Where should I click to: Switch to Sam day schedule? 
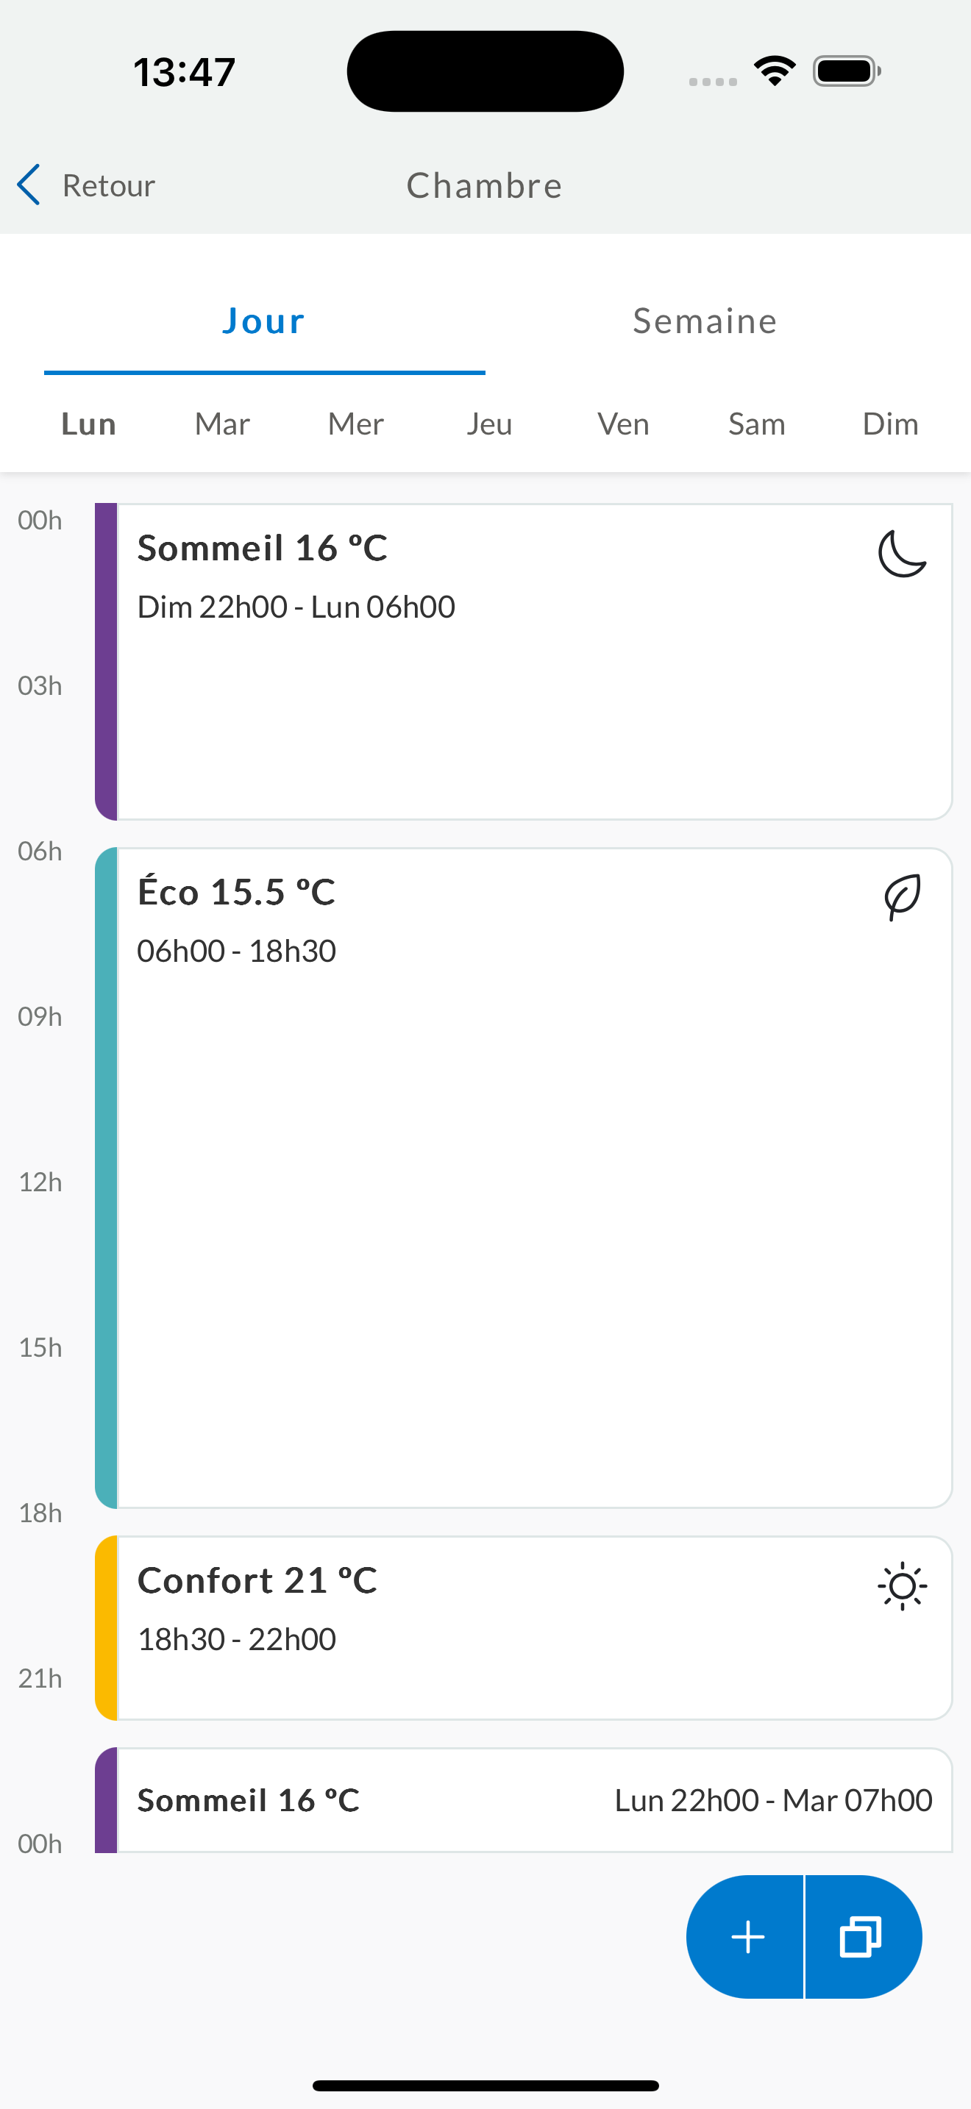pyautogui.click(x=758, y=424)
